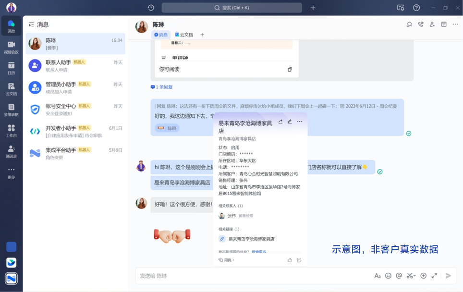Open 开发者小助手 conversation
This screenshot has width=463, height=292.
75,132
